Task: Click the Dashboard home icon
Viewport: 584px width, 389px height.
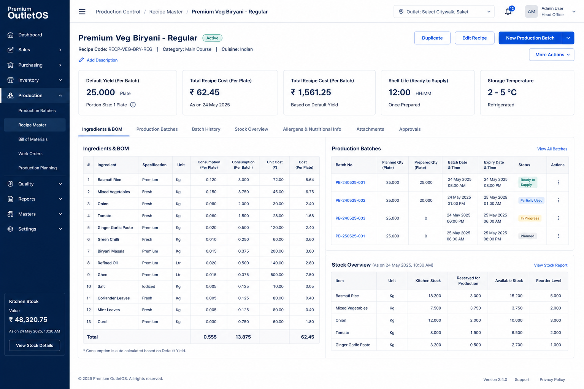Action: pos(11,35)
